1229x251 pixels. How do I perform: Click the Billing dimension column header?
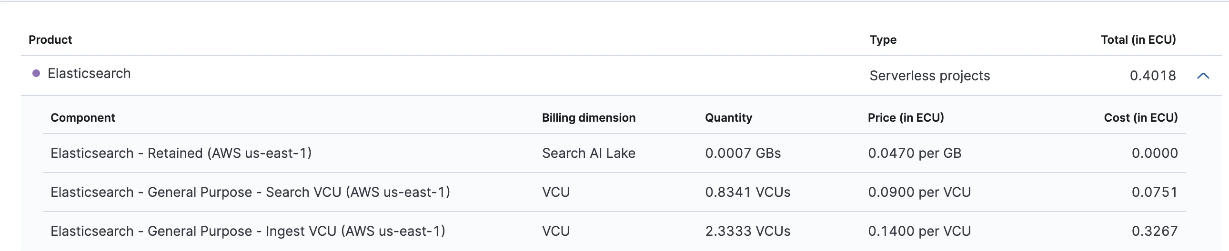pos(588,117)
